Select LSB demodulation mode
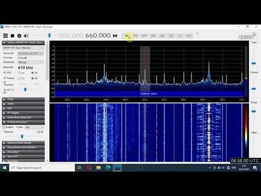This screenshot has height=196, width=261. tap(171, 36)
